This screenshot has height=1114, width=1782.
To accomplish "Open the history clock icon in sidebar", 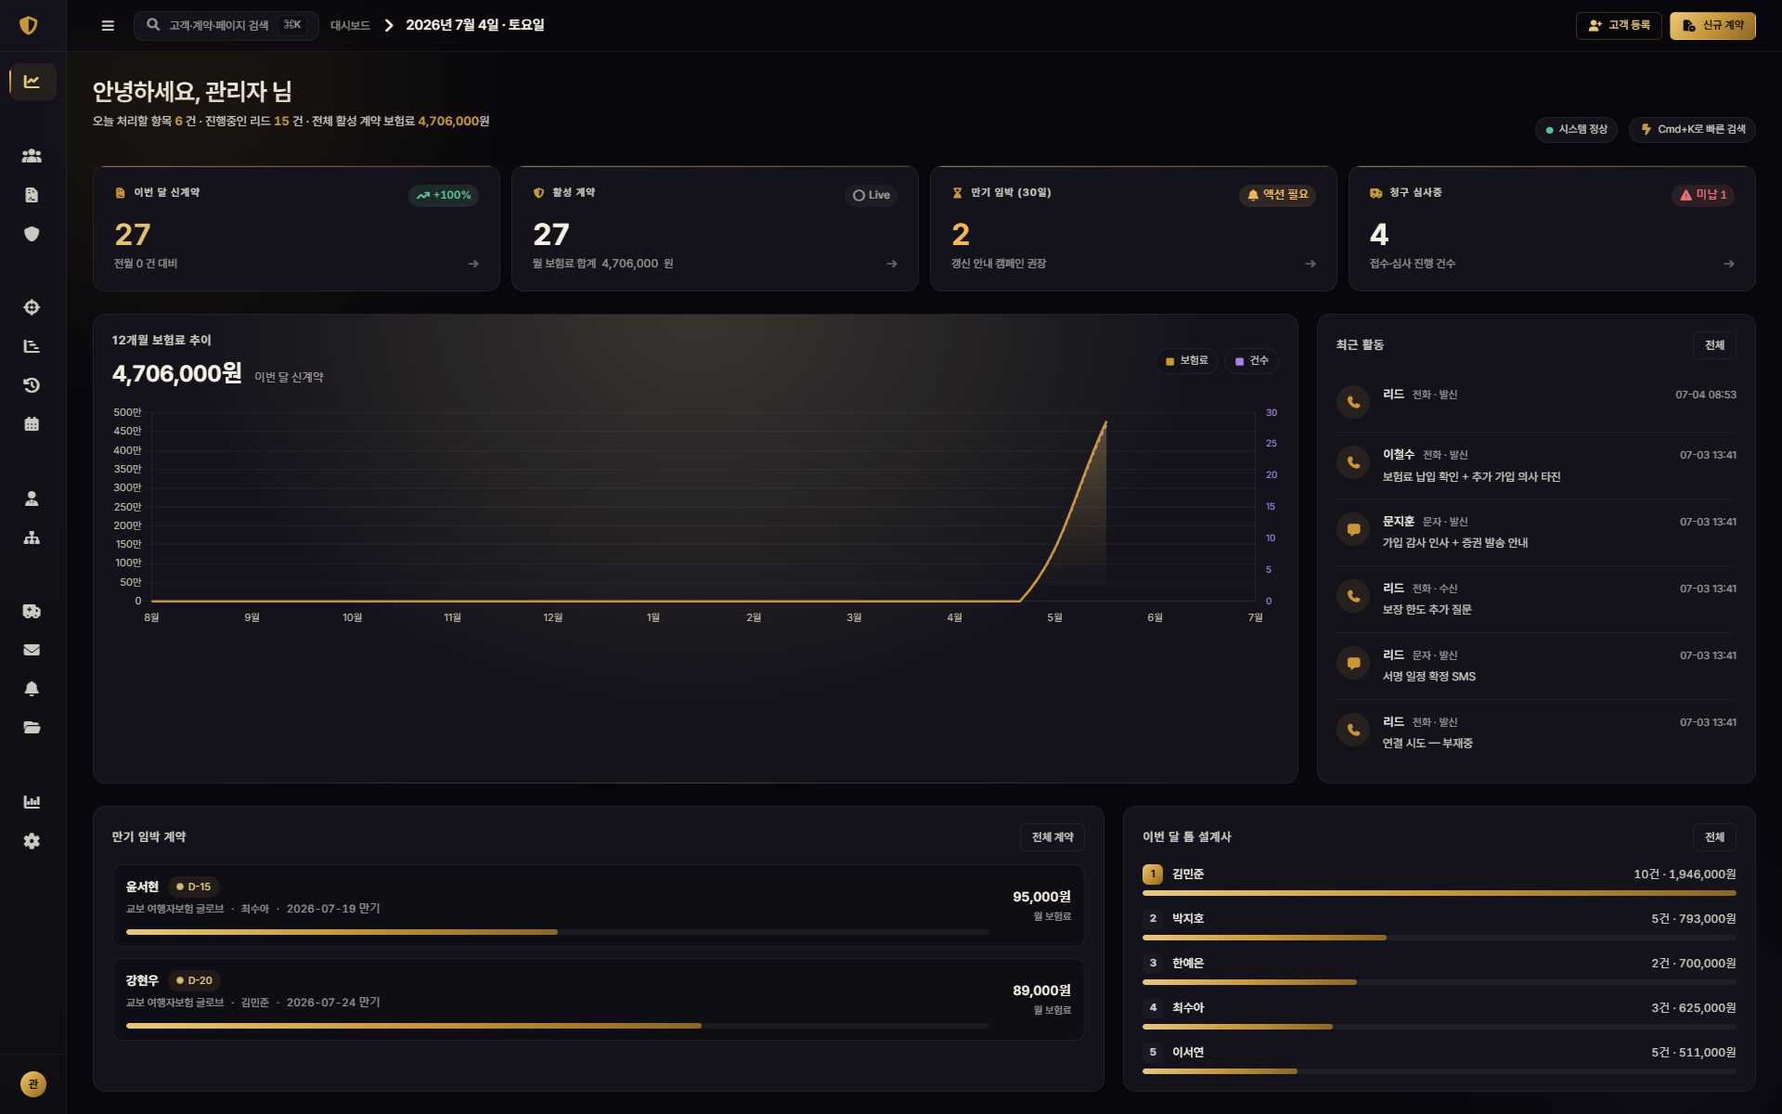I will click(x=32, y=385).
